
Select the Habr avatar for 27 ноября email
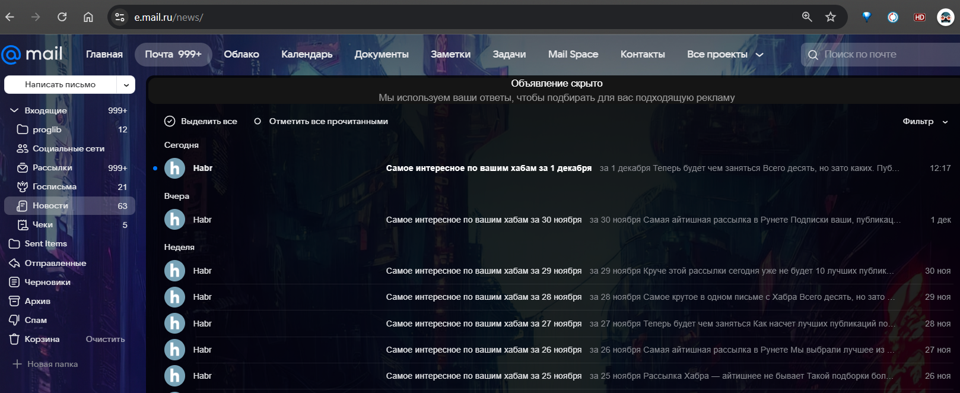(x=174, y=324)
